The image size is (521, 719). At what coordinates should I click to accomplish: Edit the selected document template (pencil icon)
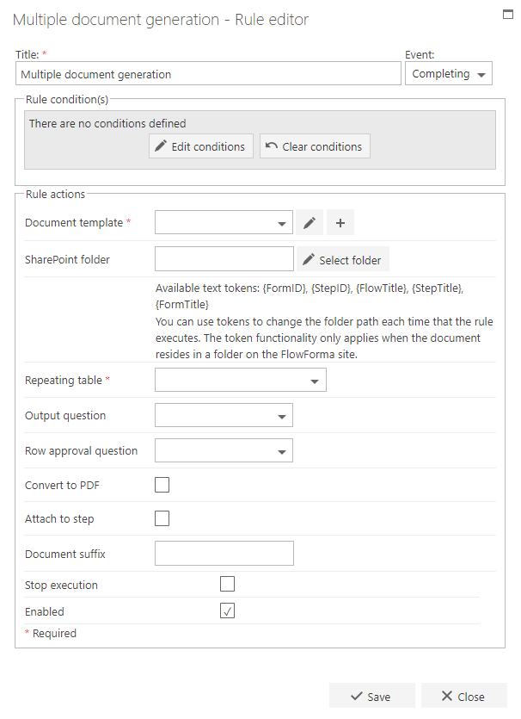point(310,222)
